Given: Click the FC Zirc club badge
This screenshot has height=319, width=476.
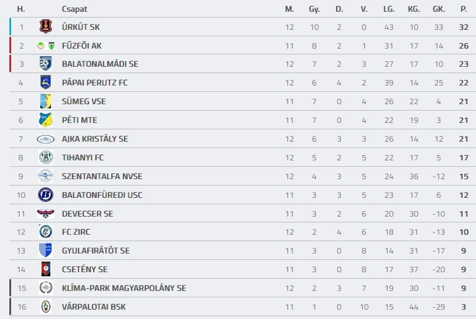Looking at the screenshot, I should (45, 232).
